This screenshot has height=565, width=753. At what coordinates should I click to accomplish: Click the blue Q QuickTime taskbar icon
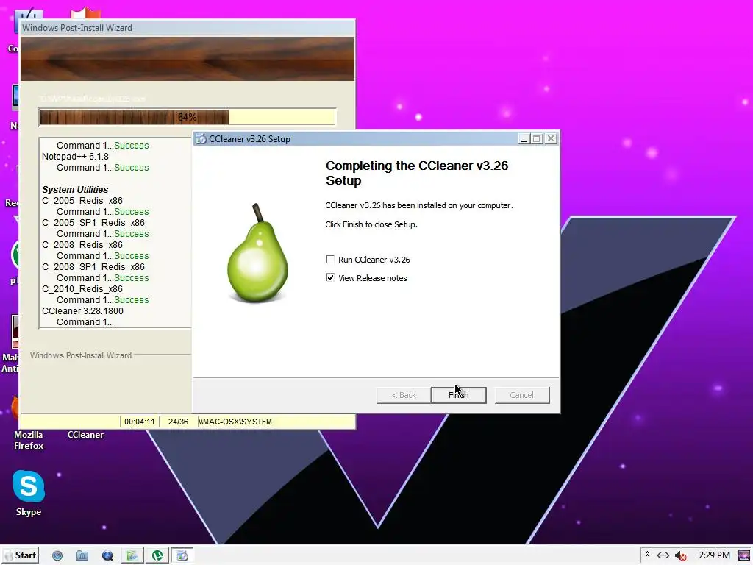(107, 556)
